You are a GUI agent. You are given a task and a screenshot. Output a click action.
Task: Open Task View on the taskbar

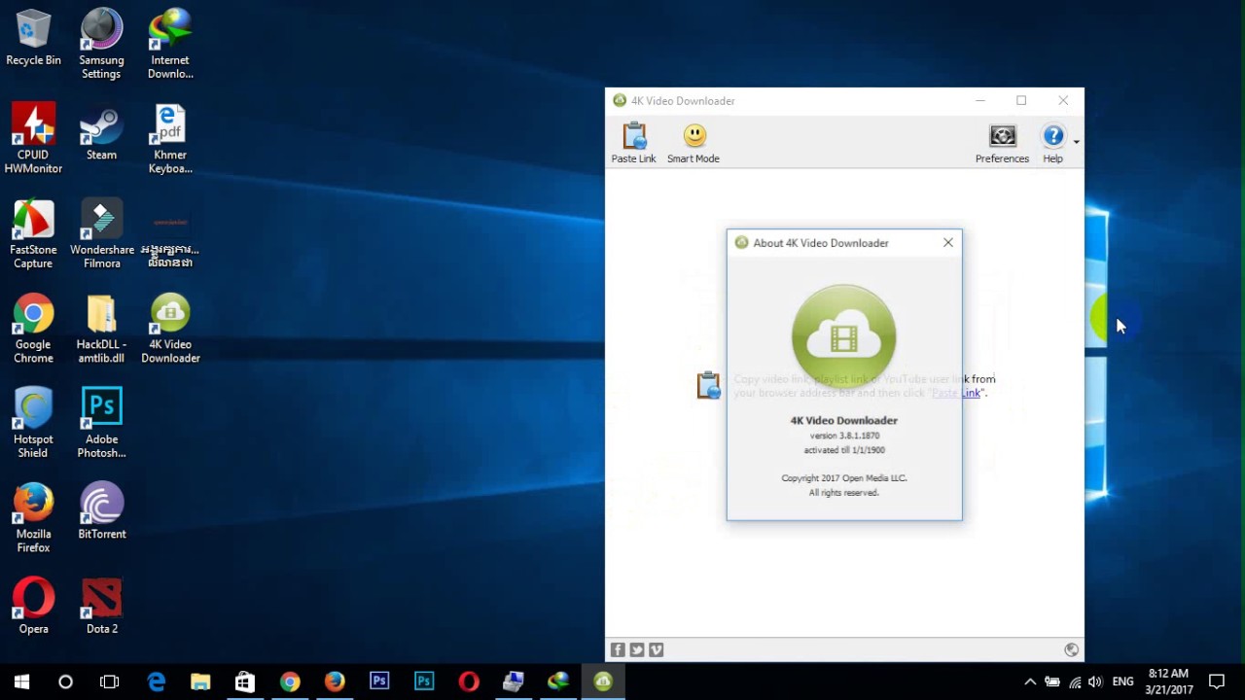pyautogui.click(x=109, y=682)
